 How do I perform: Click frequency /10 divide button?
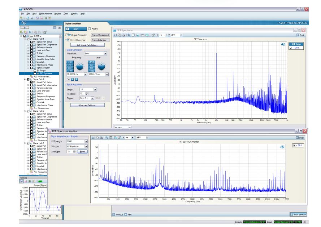point(70,71)
